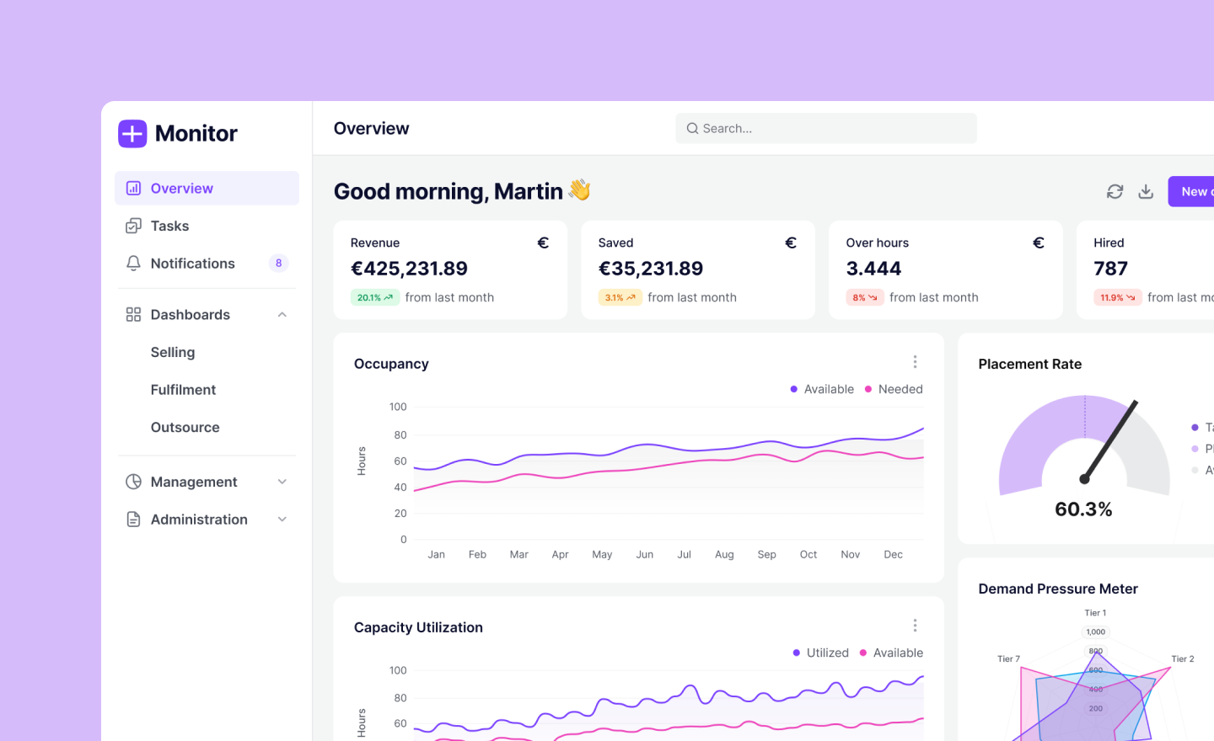The image size is (1214, 741).
Task: Click the Good morning, Martin heading
Action: coord(448,191)
